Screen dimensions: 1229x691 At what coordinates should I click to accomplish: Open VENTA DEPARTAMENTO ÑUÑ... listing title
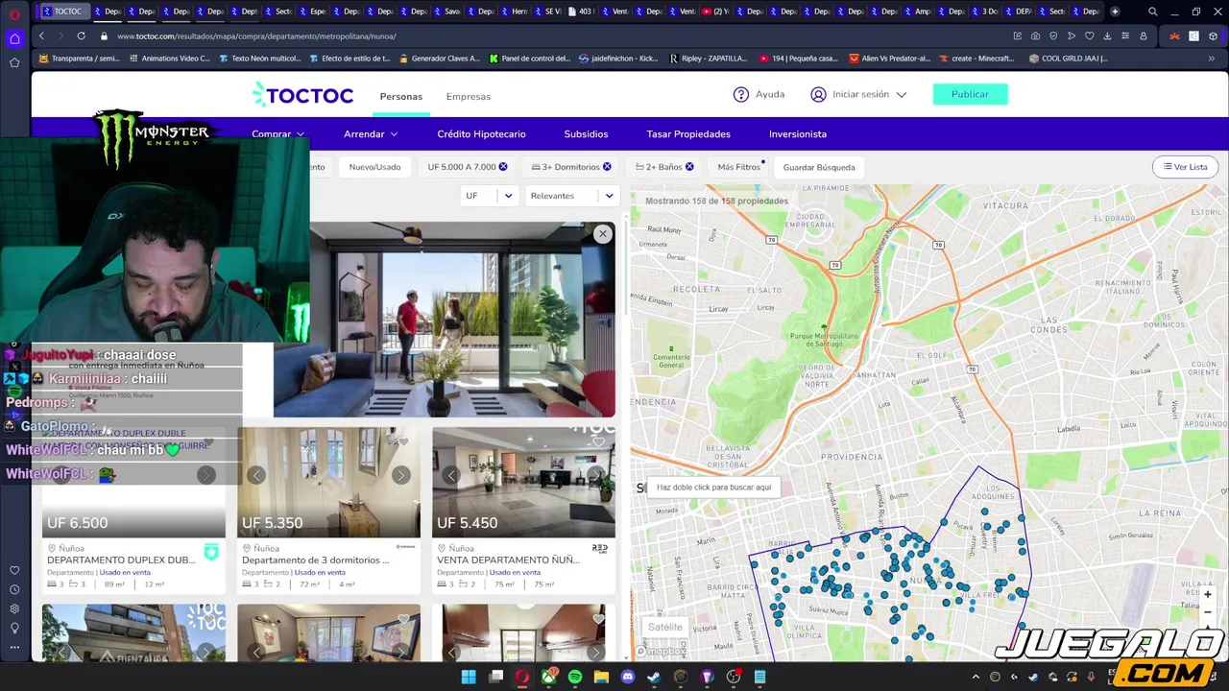point(508,560)
